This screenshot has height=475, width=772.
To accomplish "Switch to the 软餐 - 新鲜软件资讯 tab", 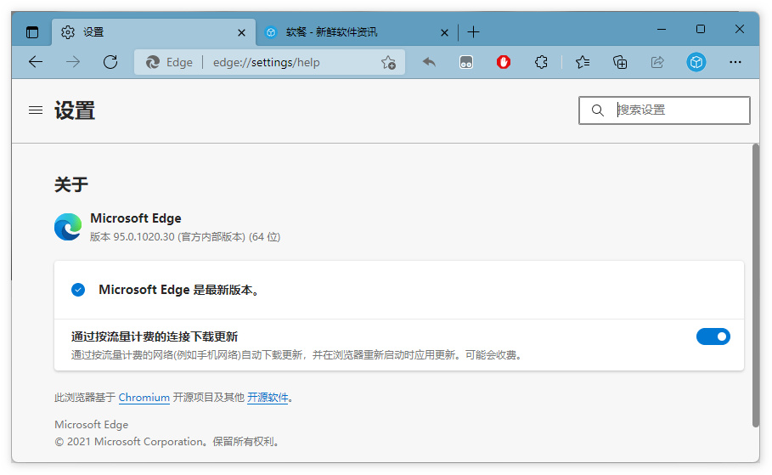I will 357,32.
